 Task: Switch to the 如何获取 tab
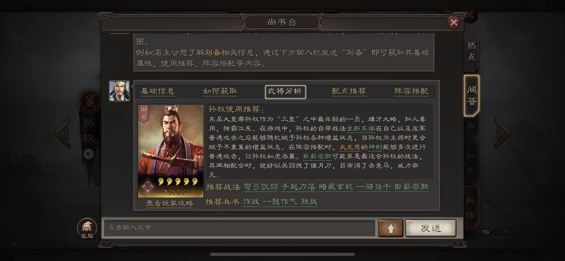[x=220, y=91]
